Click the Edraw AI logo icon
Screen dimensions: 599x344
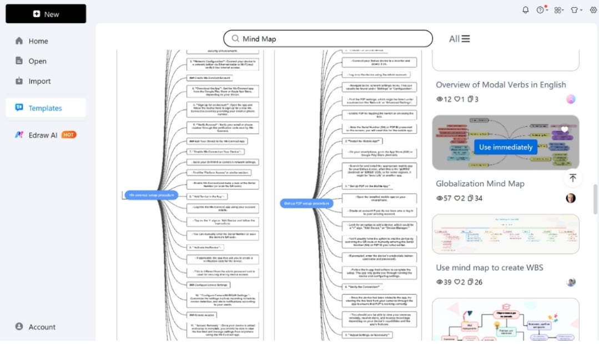(x=19, y=134)
